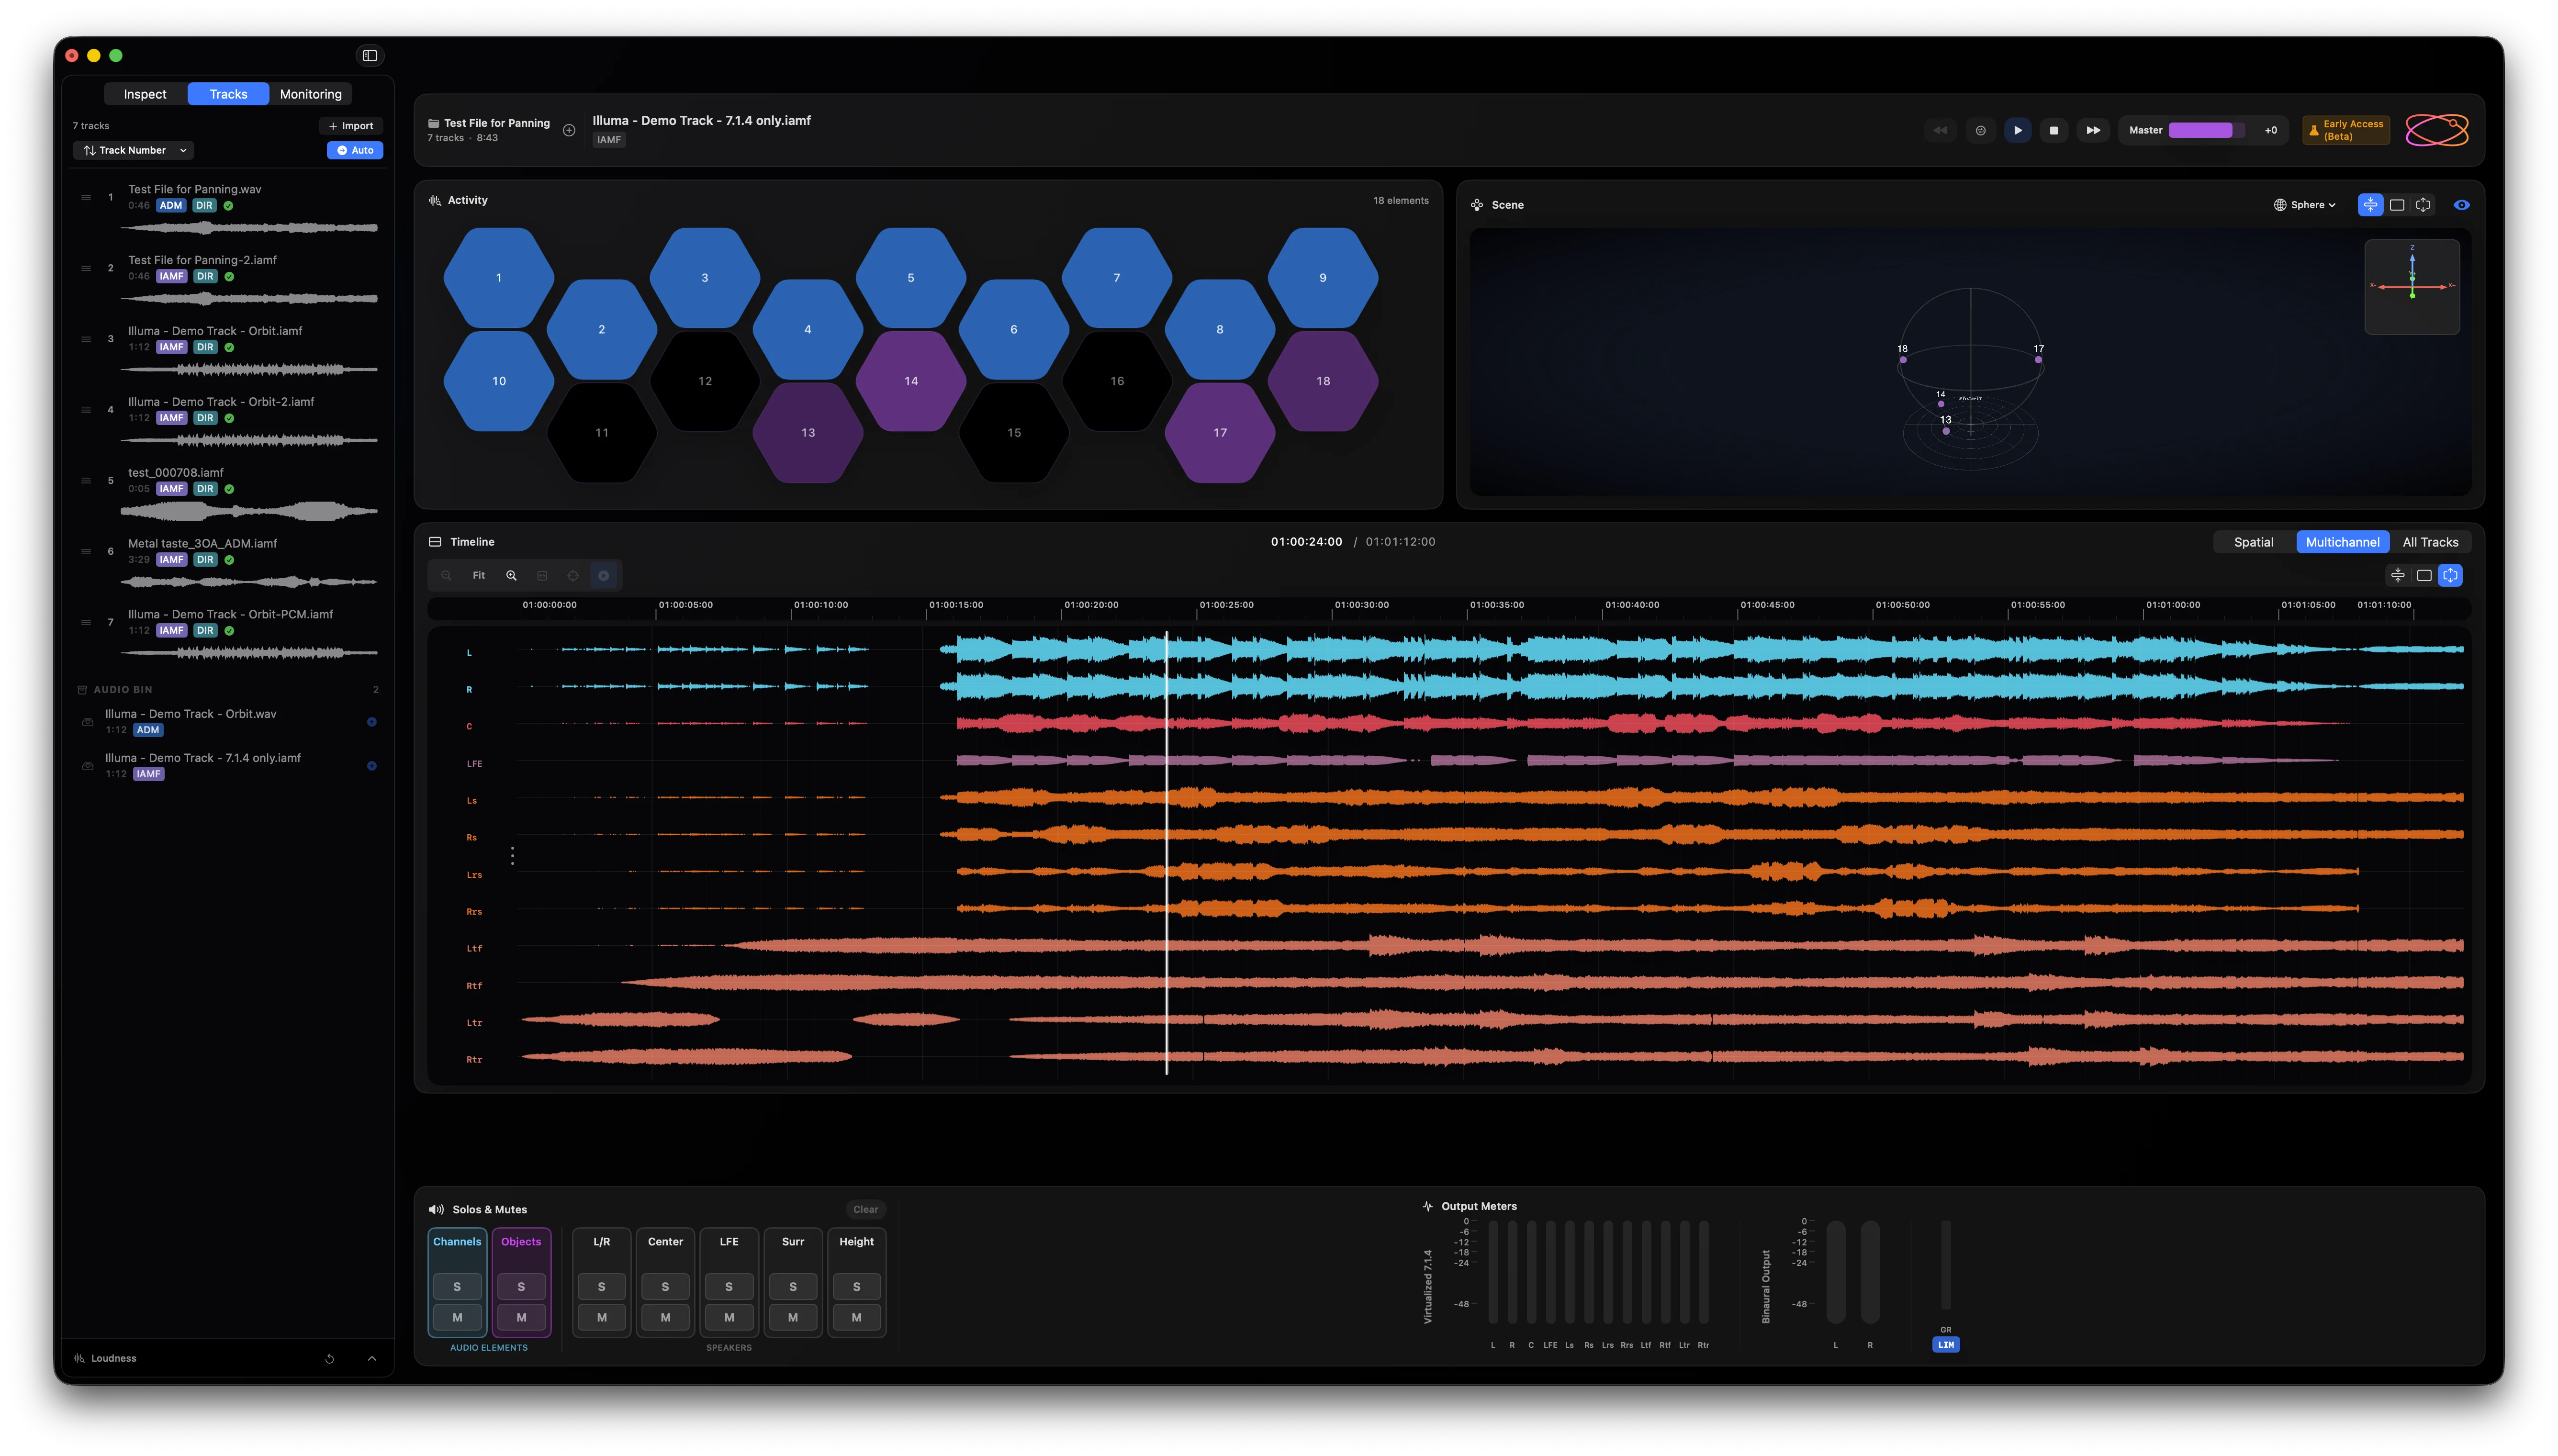
Task: Switch to the Inspect tab
Action: coord(145,94)
